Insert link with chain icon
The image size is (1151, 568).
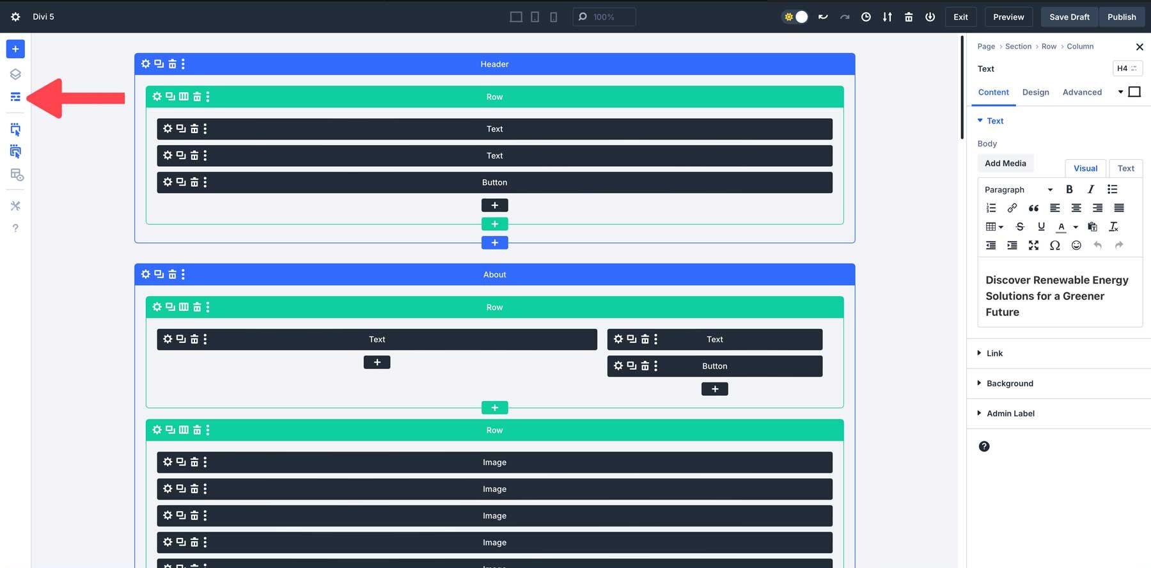1012,208
